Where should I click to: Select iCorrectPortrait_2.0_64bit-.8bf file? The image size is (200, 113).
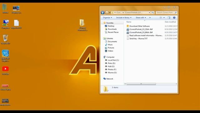(x=141, y=32)
